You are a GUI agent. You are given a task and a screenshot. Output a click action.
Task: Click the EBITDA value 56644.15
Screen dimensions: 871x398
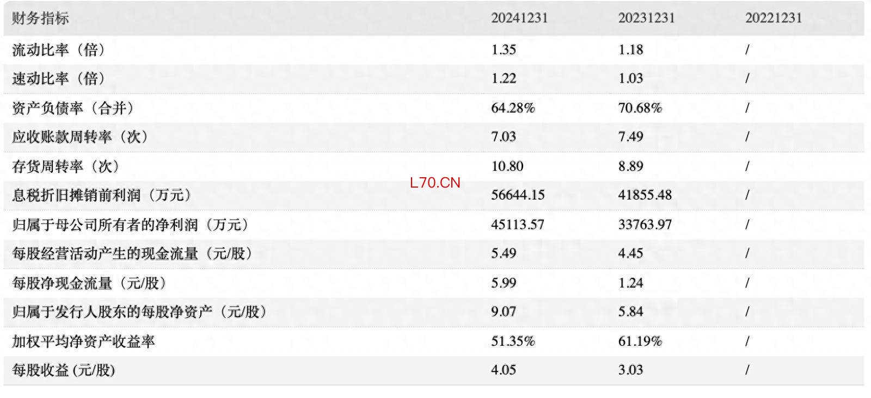[x=517, y=195]
